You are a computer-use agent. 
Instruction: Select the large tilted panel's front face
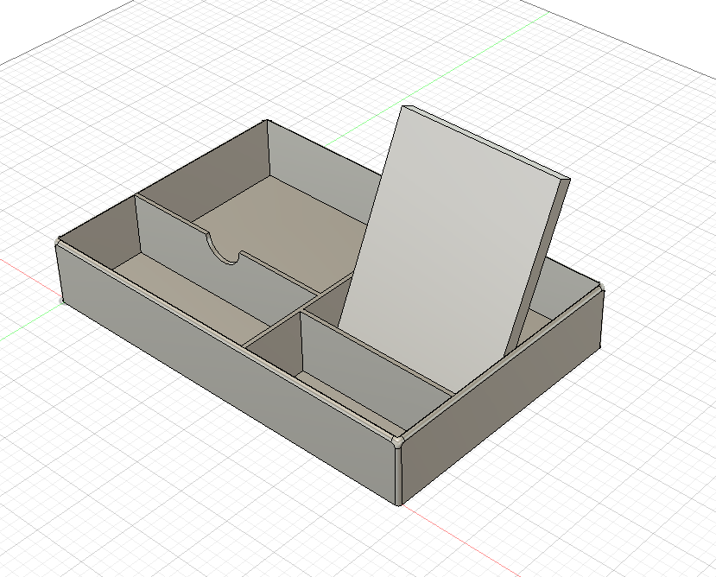(x=450, y=247)
